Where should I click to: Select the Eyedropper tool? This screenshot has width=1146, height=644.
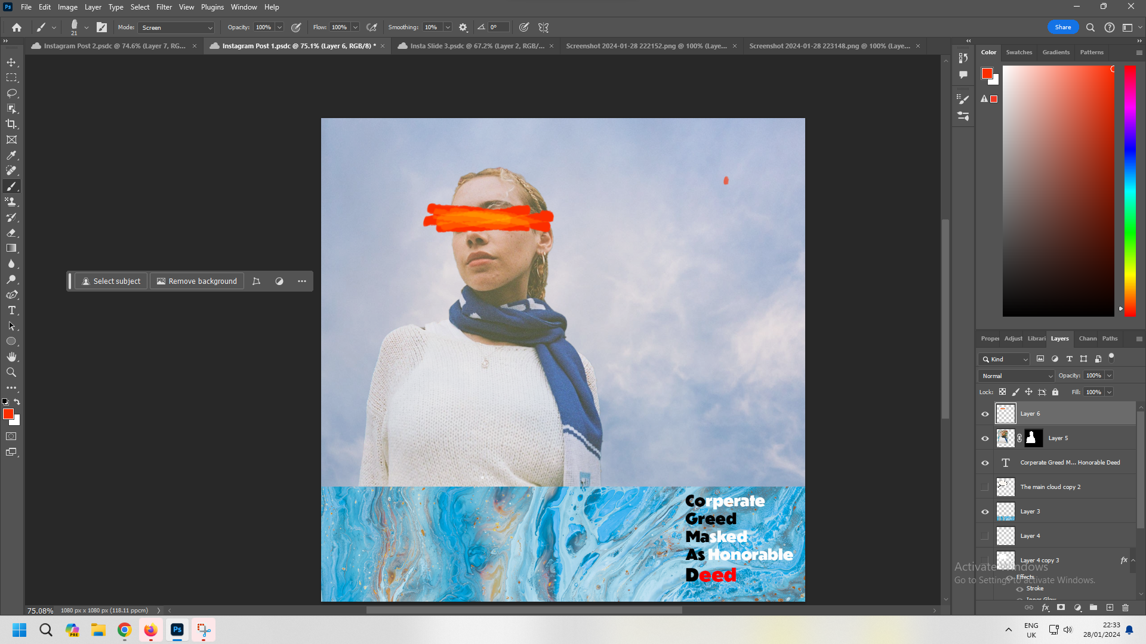11,155
